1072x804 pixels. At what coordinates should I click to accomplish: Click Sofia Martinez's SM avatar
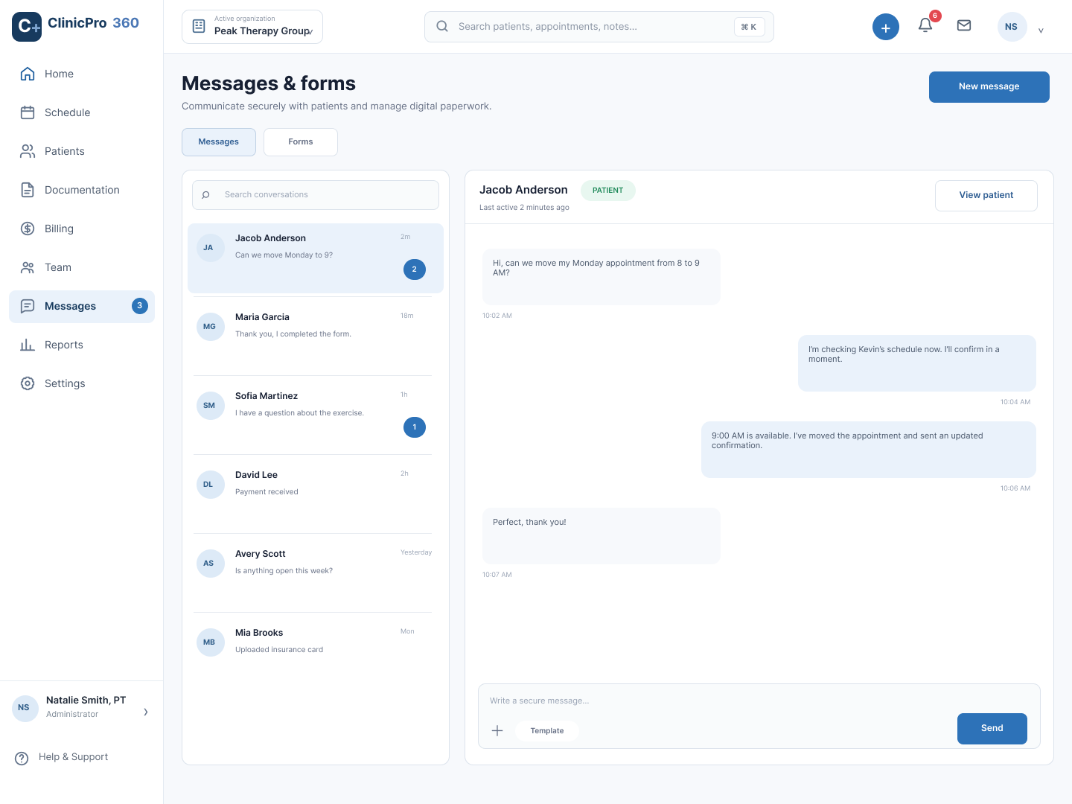211,406
